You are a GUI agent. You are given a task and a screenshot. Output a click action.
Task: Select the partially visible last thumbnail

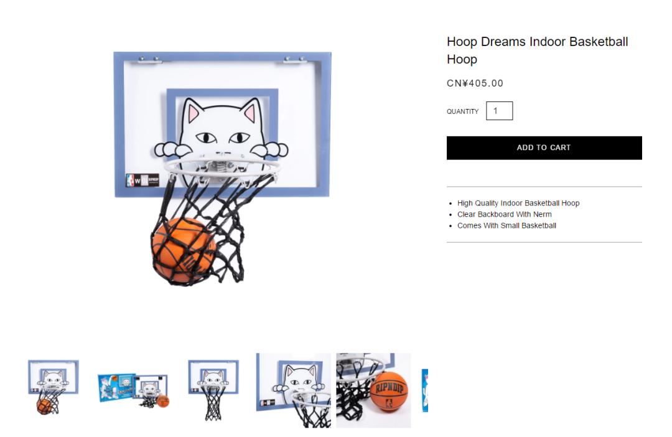[x=425, y=390]
